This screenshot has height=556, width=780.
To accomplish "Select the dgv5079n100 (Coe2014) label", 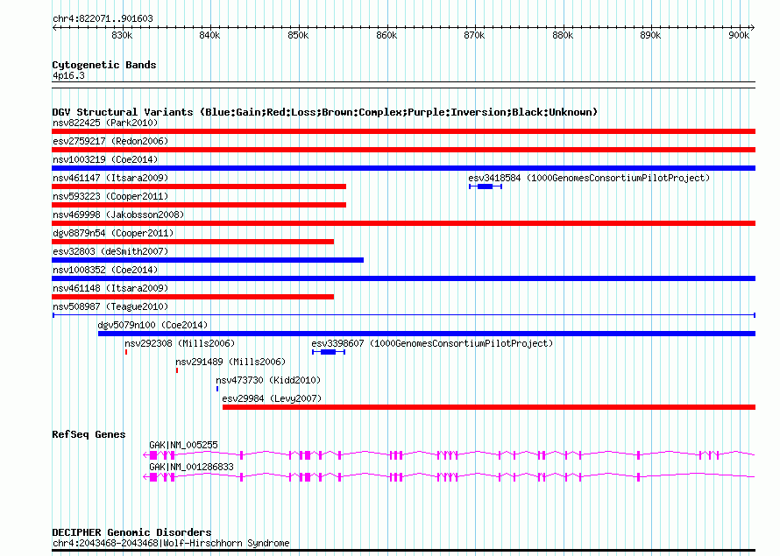I will [x=152, y=325].
